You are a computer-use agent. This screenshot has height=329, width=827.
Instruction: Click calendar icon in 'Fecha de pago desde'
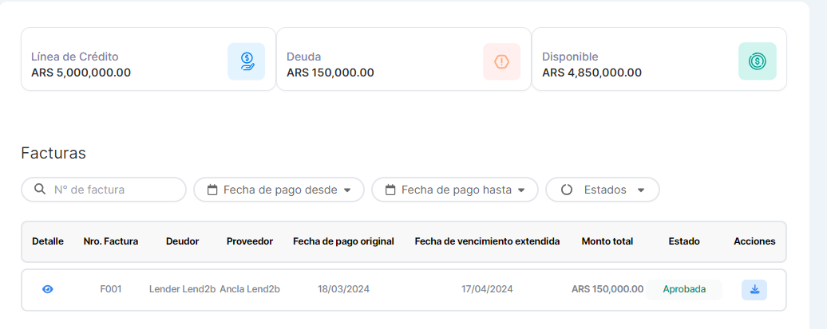click(x=212, y=190)
